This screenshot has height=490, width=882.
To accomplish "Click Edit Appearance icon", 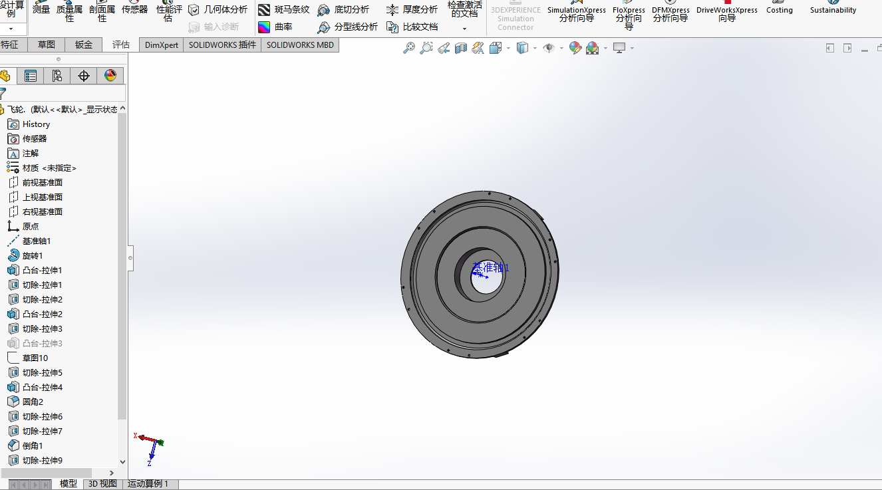I will (575, 48).
